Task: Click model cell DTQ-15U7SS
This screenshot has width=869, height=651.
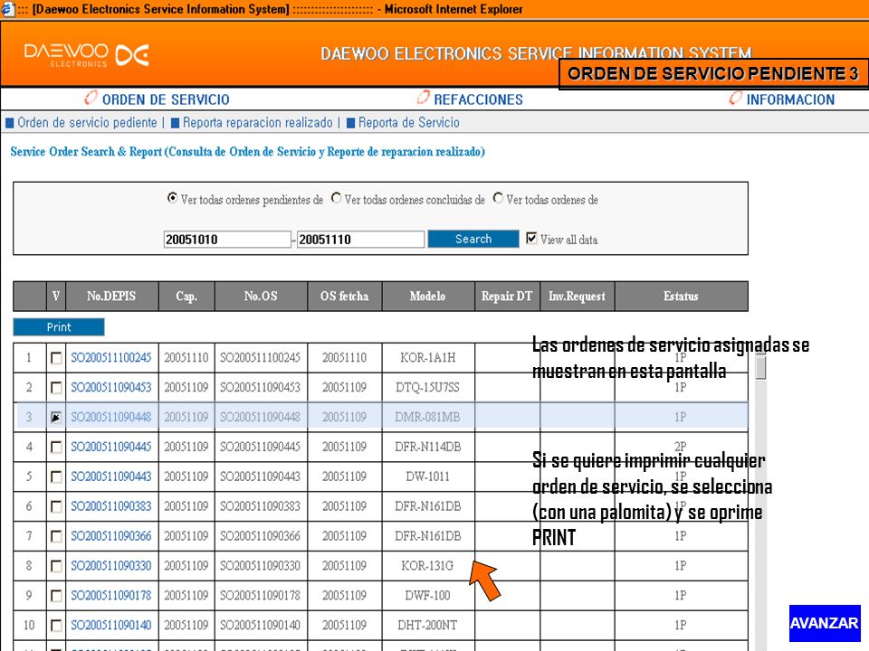Action: coord(428,388)
